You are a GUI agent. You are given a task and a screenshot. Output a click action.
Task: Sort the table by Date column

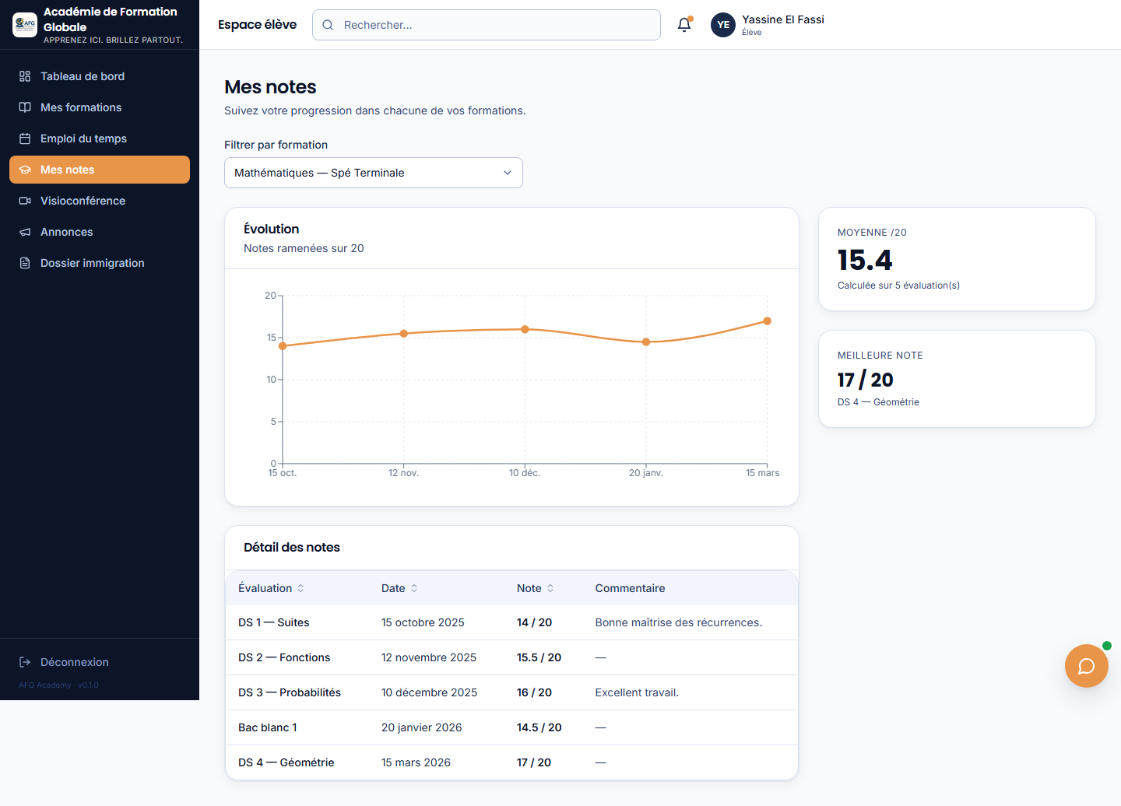coord(399,588)
